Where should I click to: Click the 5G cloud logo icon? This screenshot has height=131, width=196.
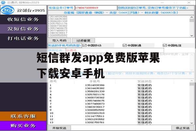[x=8, y=10]
